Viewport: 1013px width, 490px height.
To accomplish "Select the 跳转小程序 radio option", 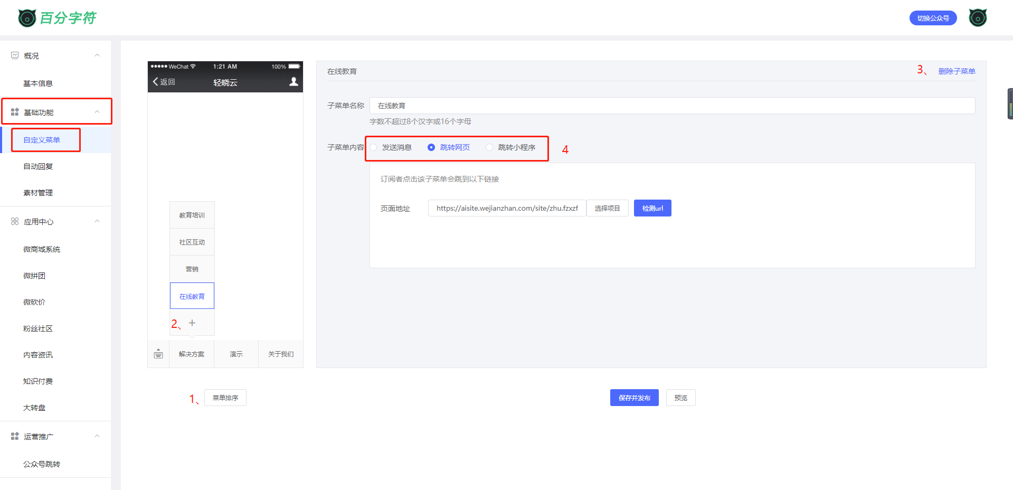I will 489,147.
